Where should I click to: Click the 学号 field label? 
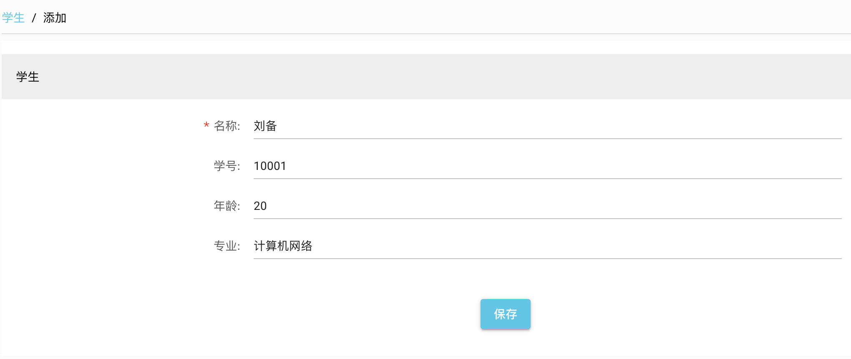point(227,166)
